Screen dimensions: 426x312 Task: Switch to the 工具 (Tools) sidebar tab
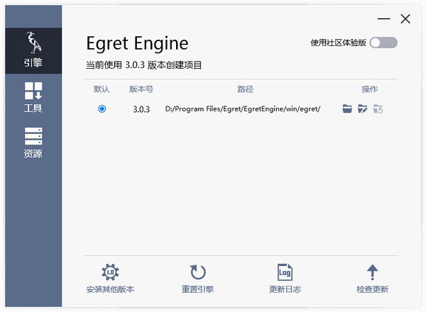33,97
